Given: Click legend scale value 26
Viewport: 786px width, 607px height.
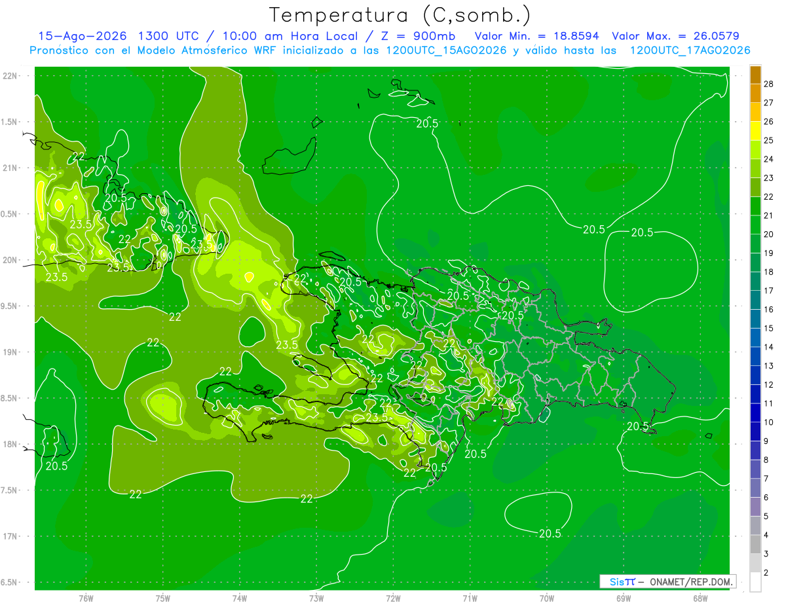Looking at the screenshot, I should [770, 122].
